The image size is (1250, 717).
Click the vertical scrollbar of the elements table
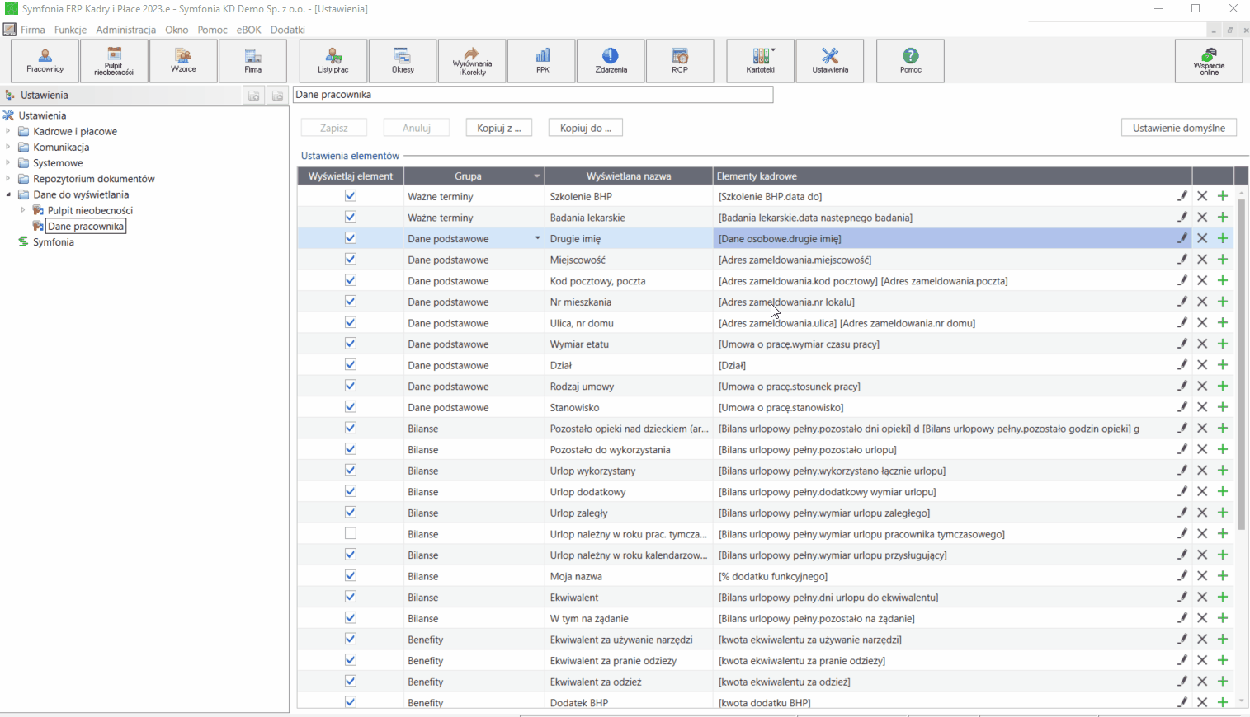tap(1242, 363)
